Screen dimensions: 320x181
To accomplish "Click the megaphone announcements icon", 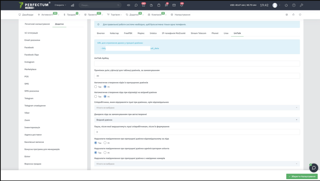I will tap(129, 5).
